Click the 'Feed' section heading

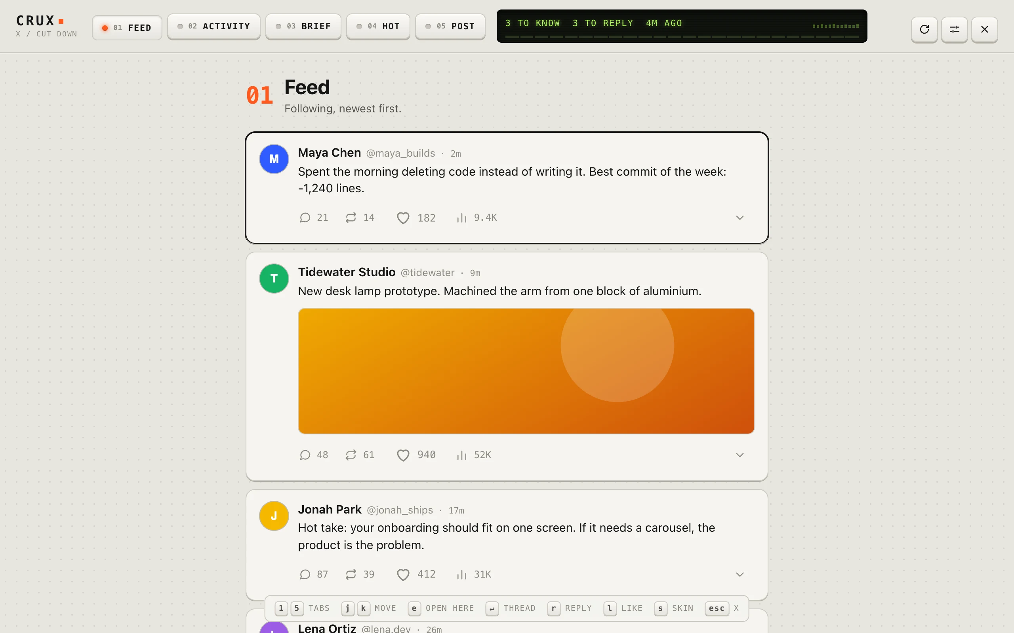[x=307, y=87]
